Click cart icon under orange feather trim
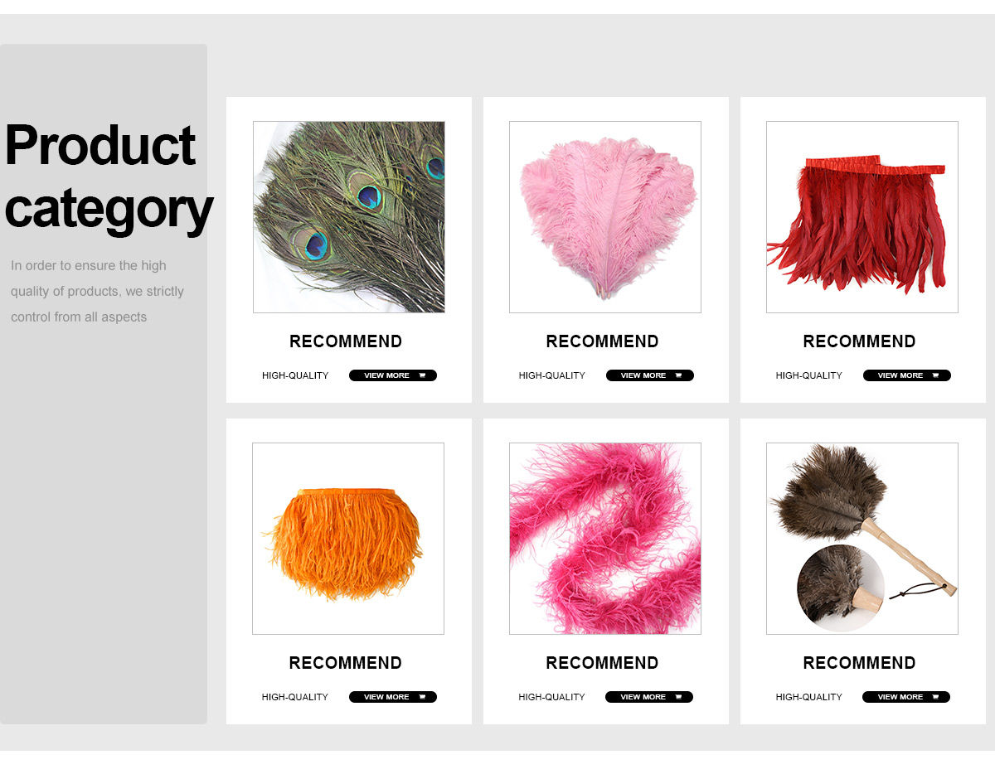The image size is (995, 779). 422,697
